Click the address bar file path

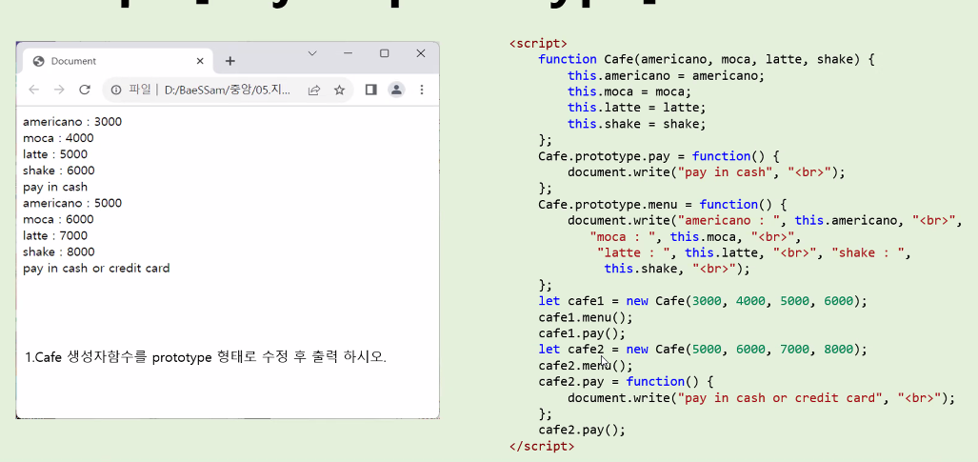click(x=228, y=90)
